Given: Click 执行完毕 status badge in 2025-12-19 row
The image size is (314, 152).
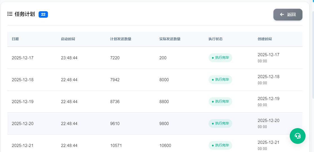Looking at the screenshot, I should [x=220, y=101].
